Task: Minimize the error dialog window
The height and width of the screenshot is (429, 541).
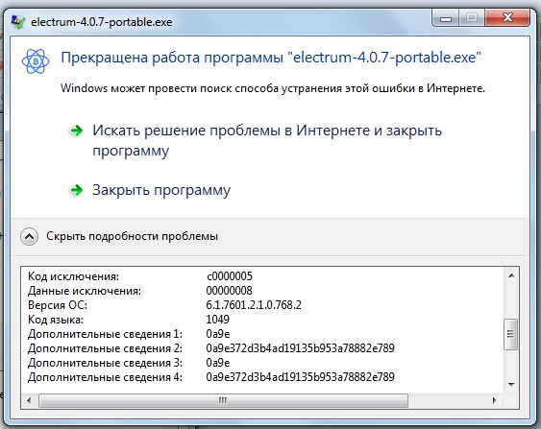Action: (x=446, y=18)
